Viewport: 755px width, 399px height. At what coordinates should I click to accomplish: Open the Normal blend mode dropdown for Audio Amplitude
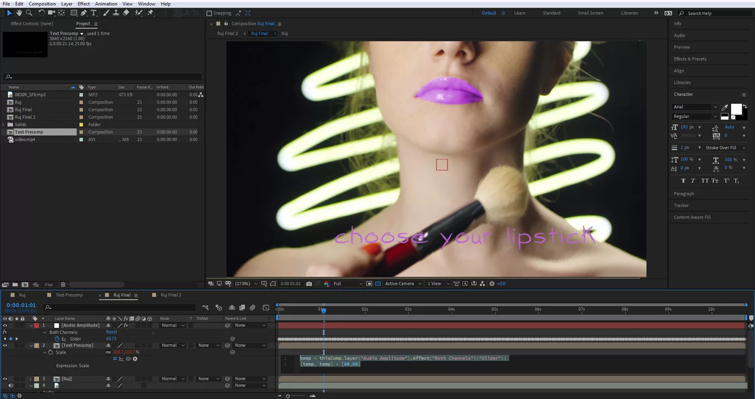pyautogui.click(x=172, y=325)
